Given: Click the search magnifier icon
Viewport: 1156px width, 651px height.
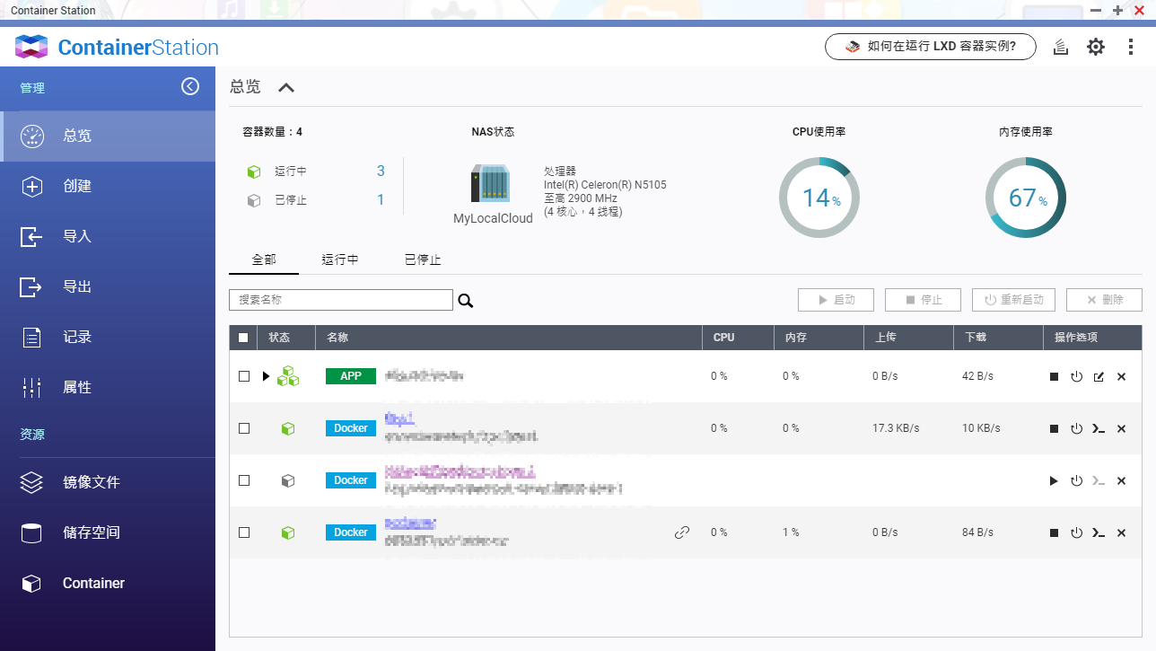Looking at the screenshot, I should click(465, 301).
